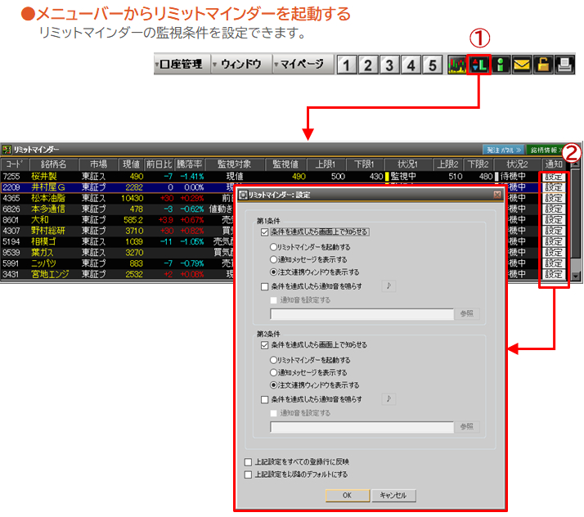584x517 pixels.
Task: Switch to page 3 in the number bar
Action: (x=389, y=65)
